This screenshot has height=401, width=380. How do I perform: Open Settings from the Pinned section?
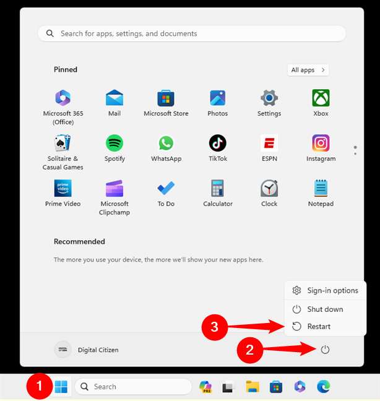269,103
